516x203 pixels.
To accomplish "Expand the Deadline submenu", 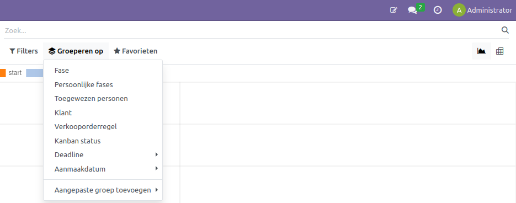I will (103, 154).
